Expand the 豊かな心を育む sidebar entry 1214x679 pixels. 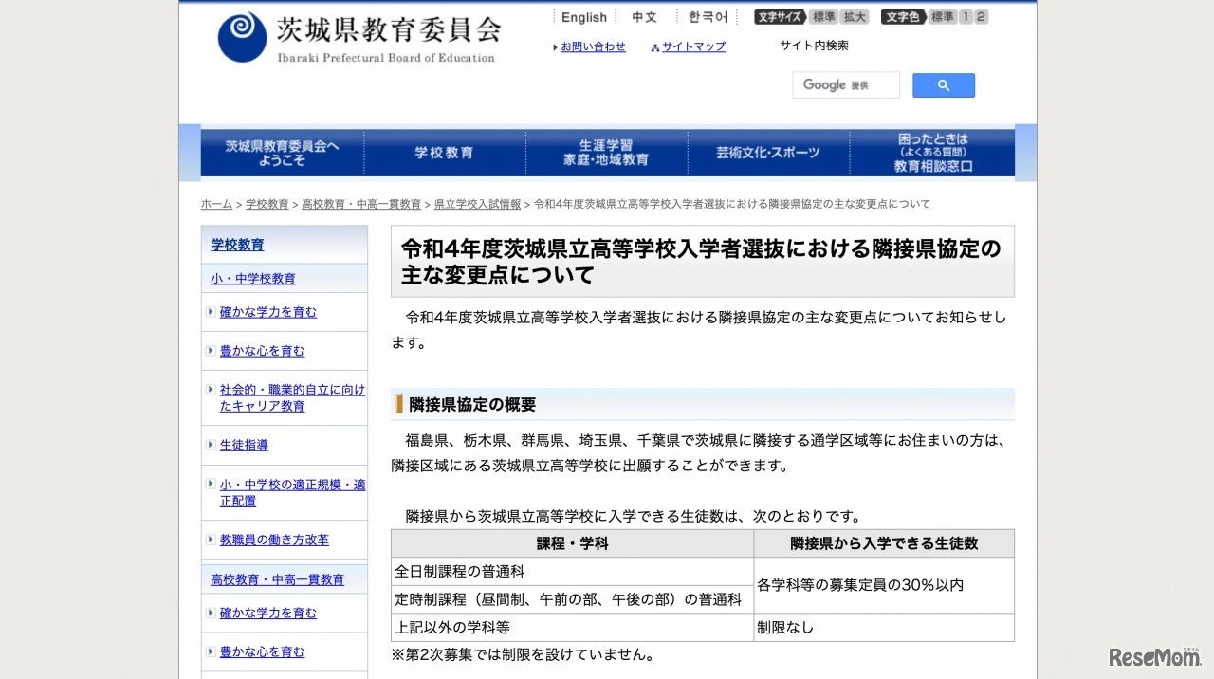(261, 350)
